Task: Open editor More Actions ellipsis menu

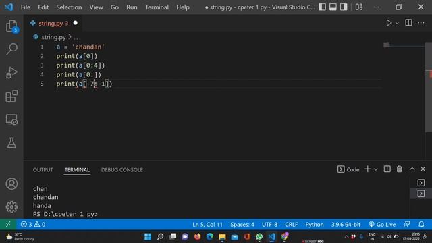Action: point(421,23)
